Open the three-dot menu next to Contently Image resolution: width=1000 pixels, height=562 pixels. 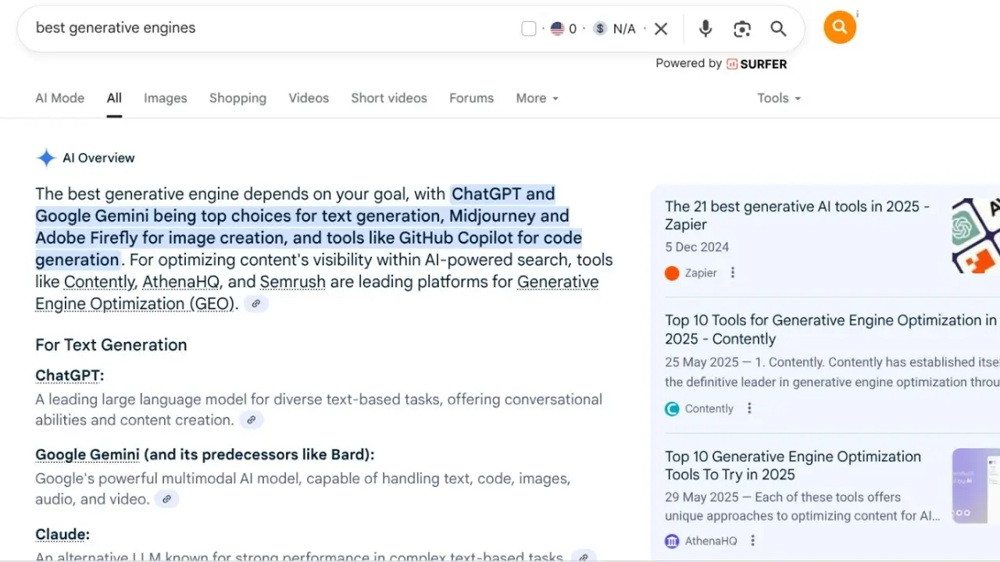point(749,408)
